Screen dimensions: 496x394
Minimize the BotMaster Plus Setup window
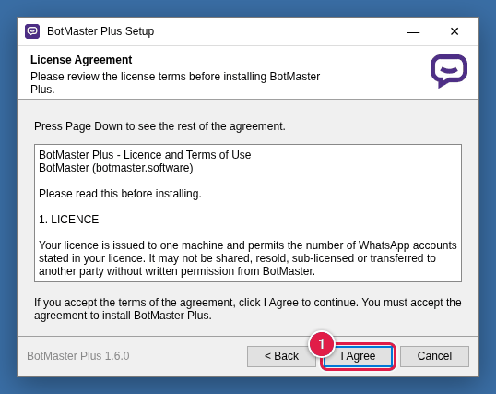[x=413, y=31]
